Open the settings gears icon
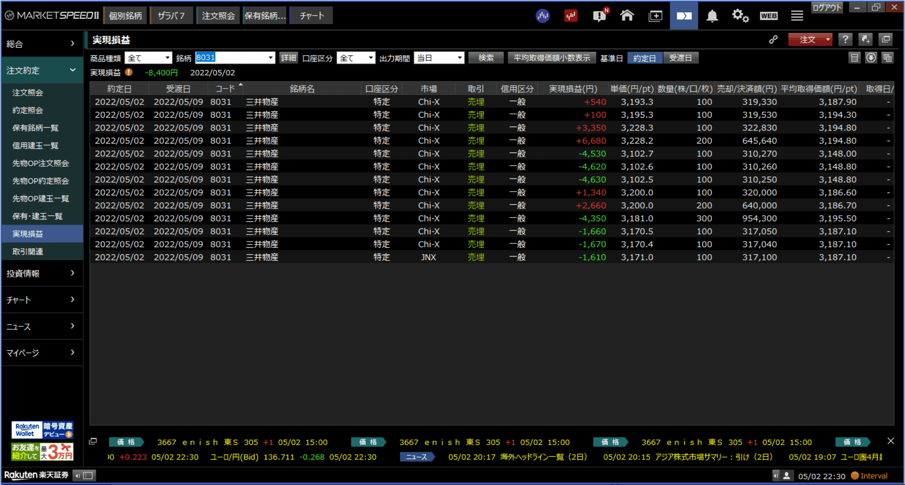Image resolution: width=905 pixels, height=485 pixels. coord(740,16)
